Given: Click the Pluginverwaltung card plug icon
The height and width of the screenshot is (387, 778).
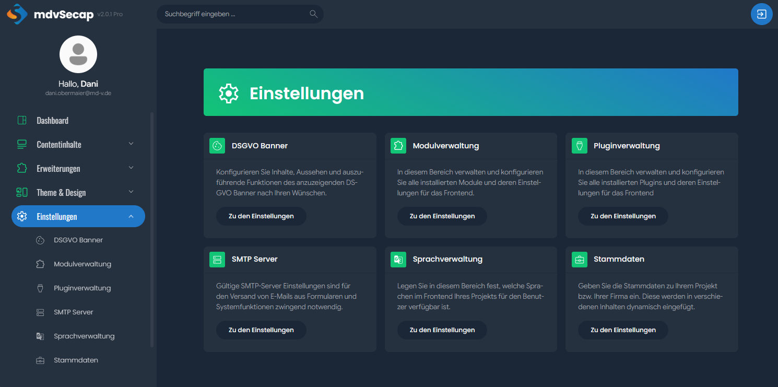Looking at the screenshot, I should pos(579,146).
